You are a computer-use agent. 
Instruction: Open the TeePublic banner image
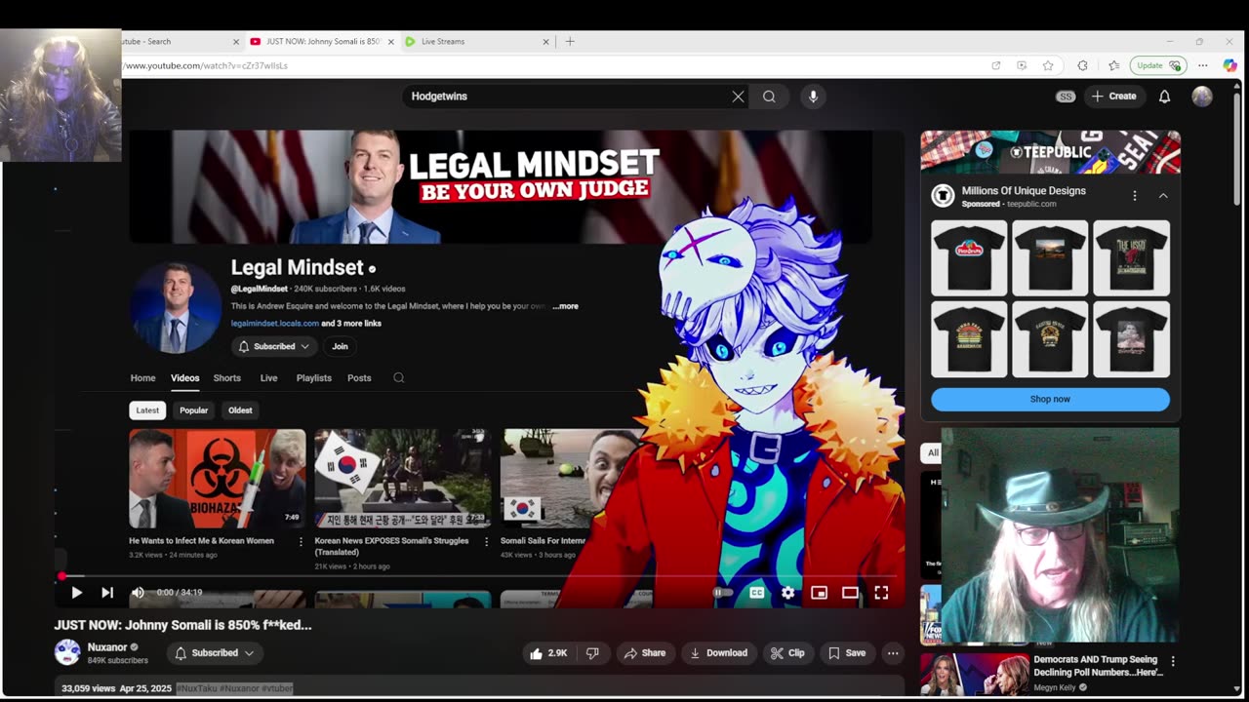(1050, 152)
